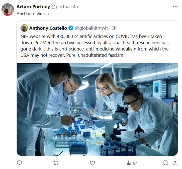Open the three-dot More options menu
Image resolution: width=182 pixels, height=169 pixels.
(x=175, y=7)
